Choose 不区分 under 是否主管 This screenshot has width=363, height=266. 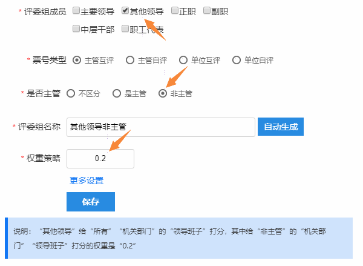[x=71, y=94]
